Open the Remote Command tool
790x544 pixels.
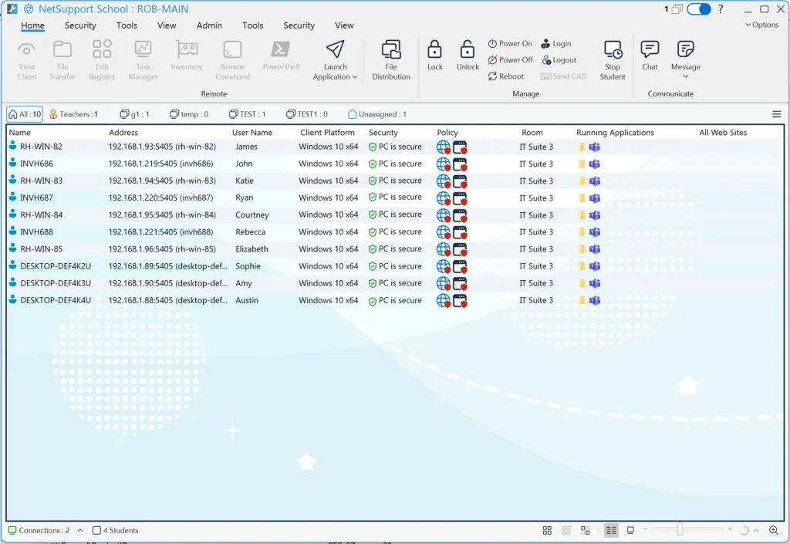tap(232, 60)
